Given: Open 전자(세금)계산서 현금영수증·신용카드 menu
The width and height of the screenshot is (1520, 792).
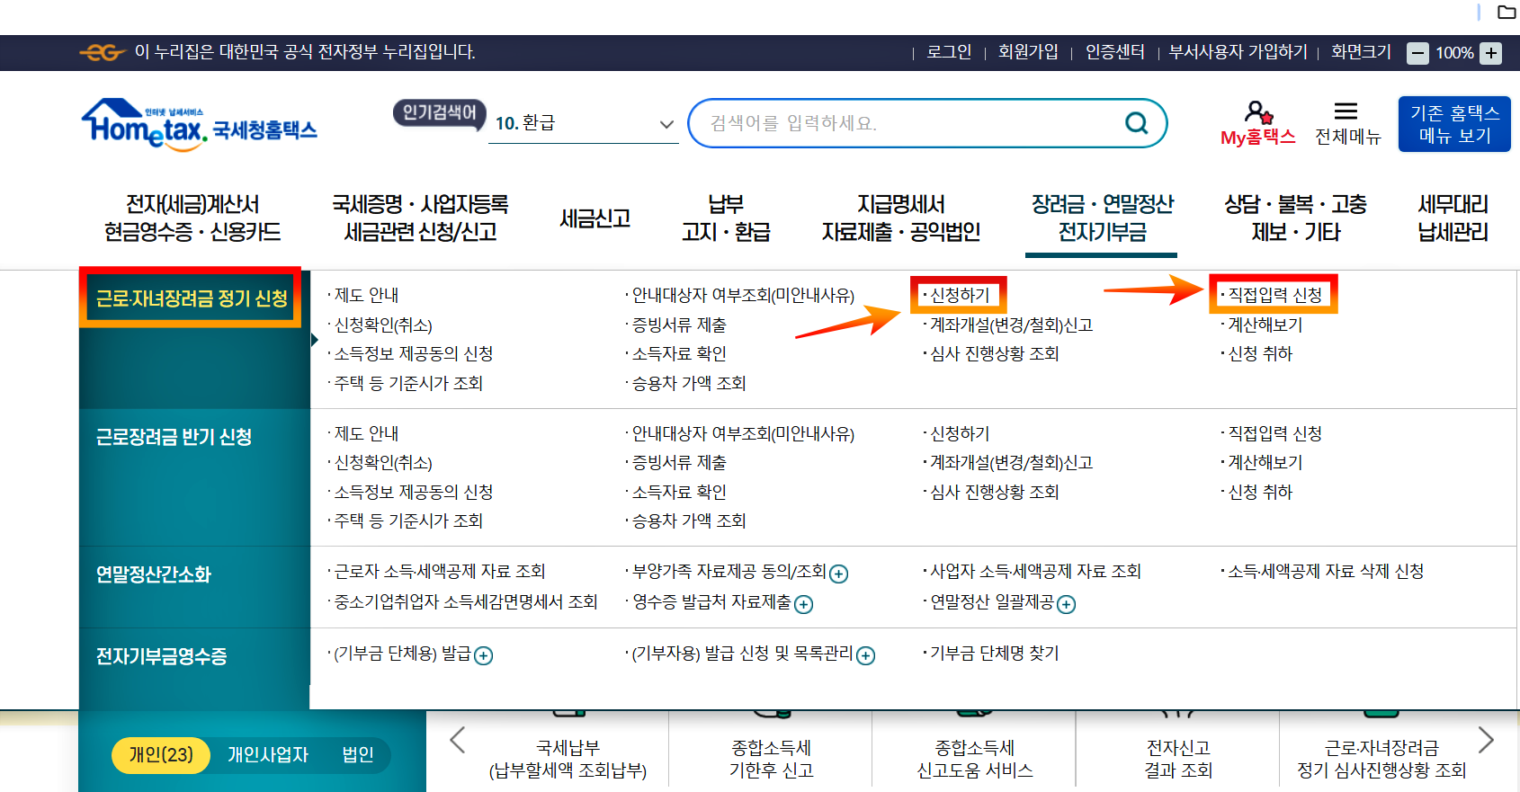Looking at the screenshot, I should [192, 218].
